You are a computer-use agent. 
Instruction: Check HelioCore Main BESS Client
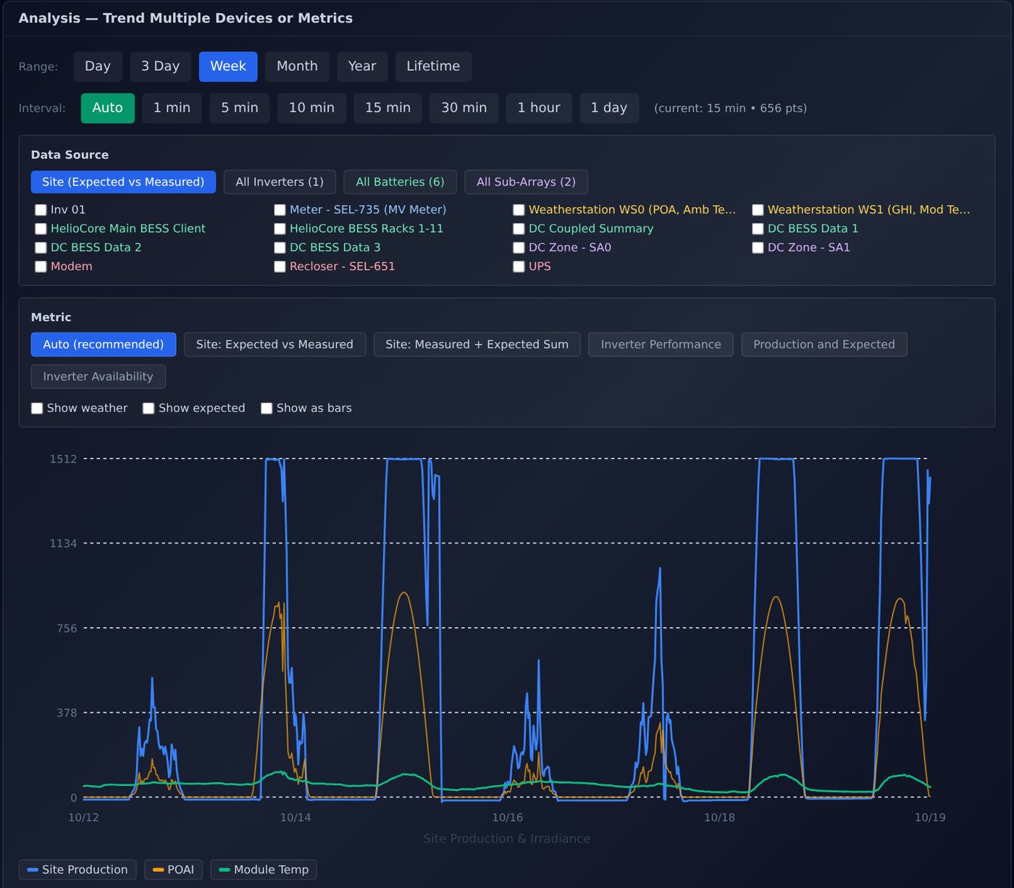coord(41,229)
